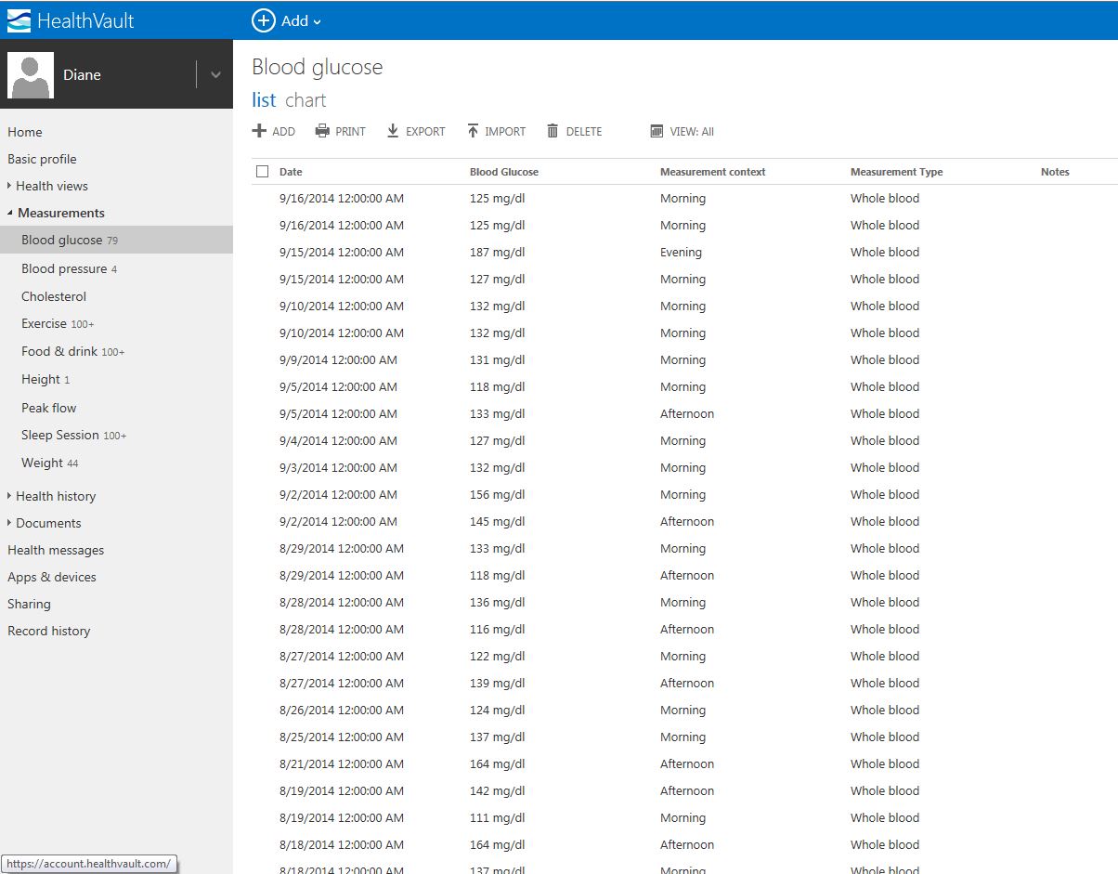Click Diane's profile avatar picture
Image resolution: width=1118 pixels, height=874 pixels.
pos(30,75)
